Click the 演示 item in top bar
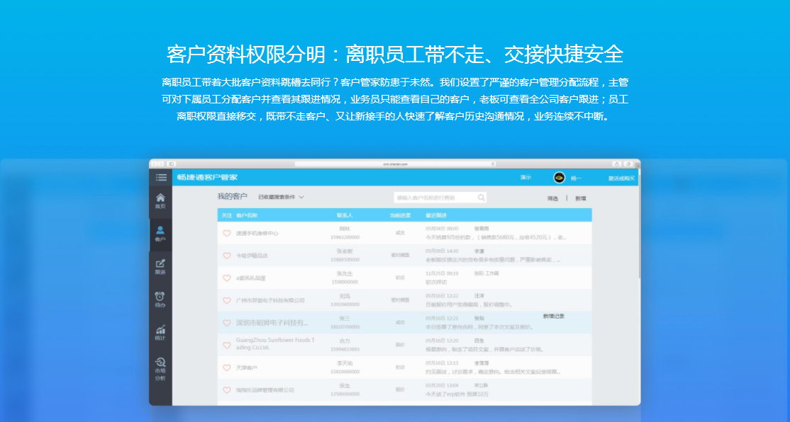Screen dimensions: 790x422 point(525,178)
